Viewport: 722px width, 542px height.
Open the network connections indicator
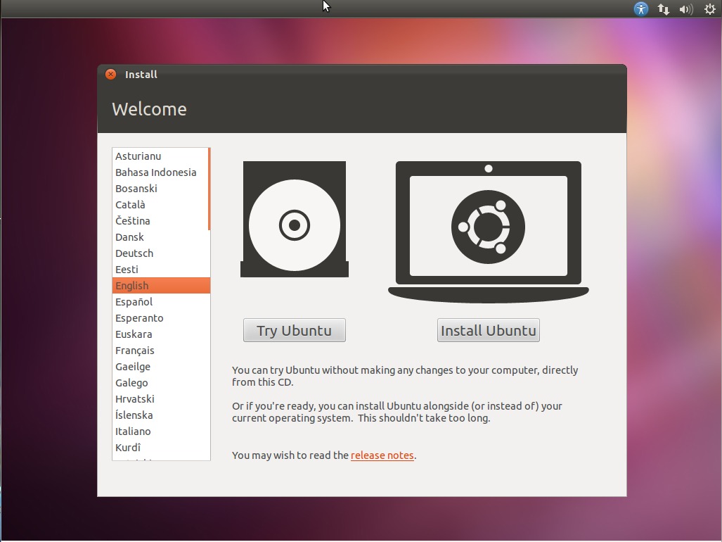point(664,9)
